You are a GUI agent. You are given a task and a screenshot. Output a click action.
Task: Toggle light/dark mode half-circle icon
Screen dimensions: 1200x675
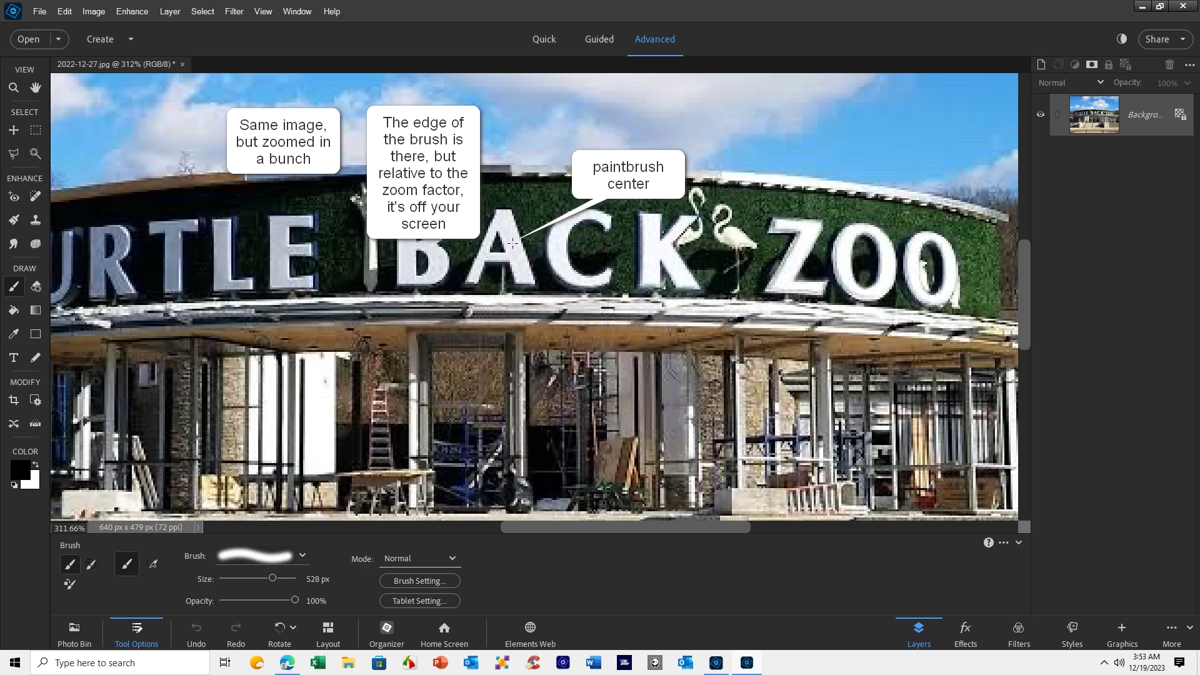click(1122, 39)
